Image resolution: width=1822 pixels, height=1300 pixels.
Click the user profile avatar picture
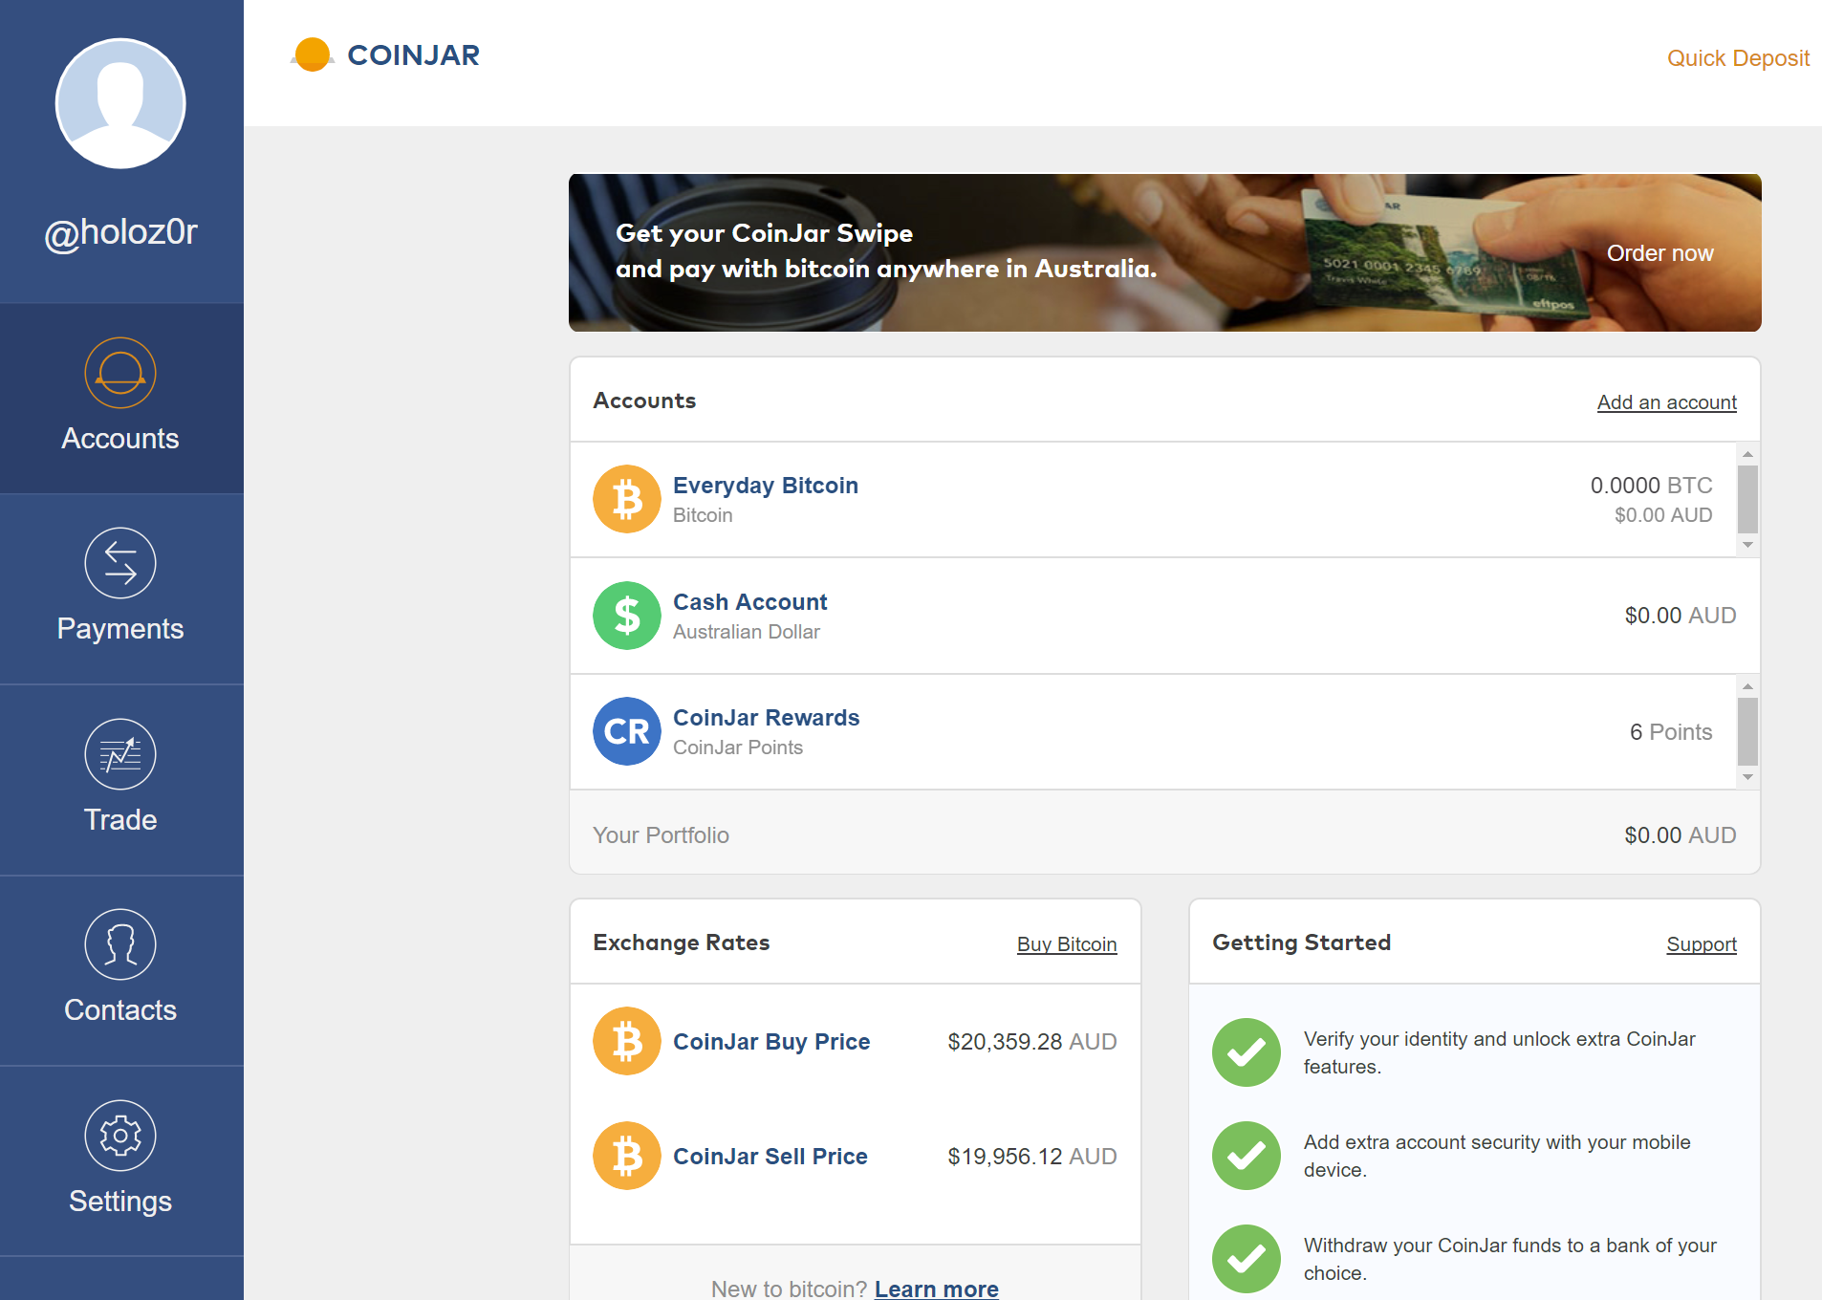(x=120, y=104)
